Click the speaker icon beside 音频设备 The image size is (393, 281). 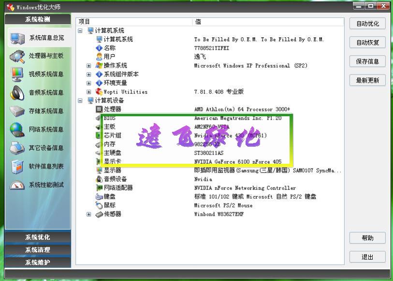[99, 179]
